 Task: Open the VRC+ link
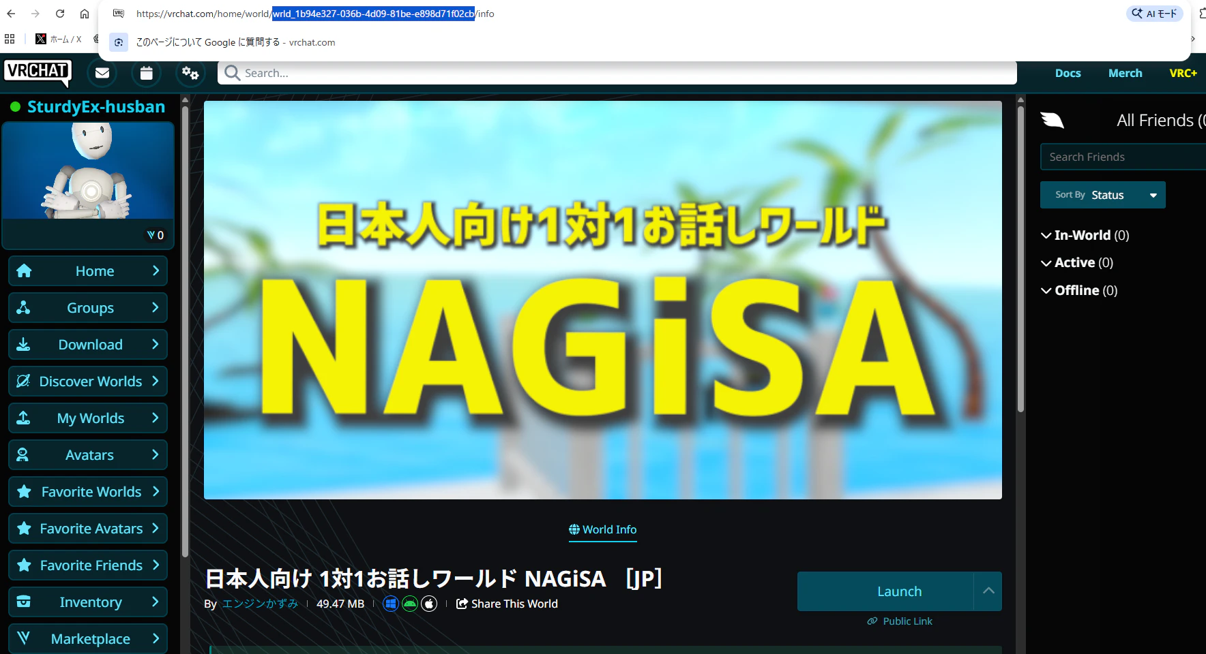(1183, 73)
